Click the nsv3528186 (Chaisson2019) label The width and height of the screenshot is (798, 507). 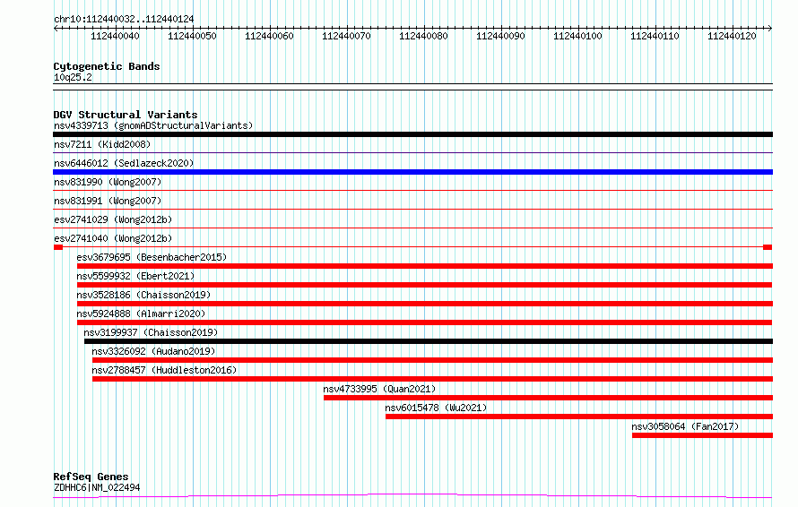pos(143,295)
